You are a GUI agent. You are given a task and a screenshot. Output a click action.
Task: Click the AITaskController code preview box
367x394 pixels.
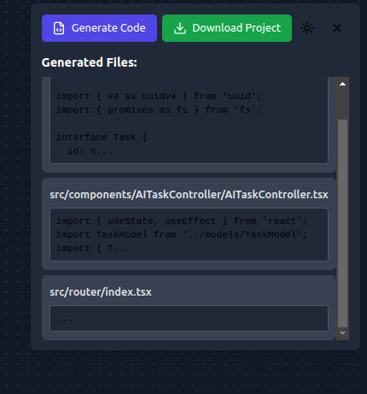189,234
